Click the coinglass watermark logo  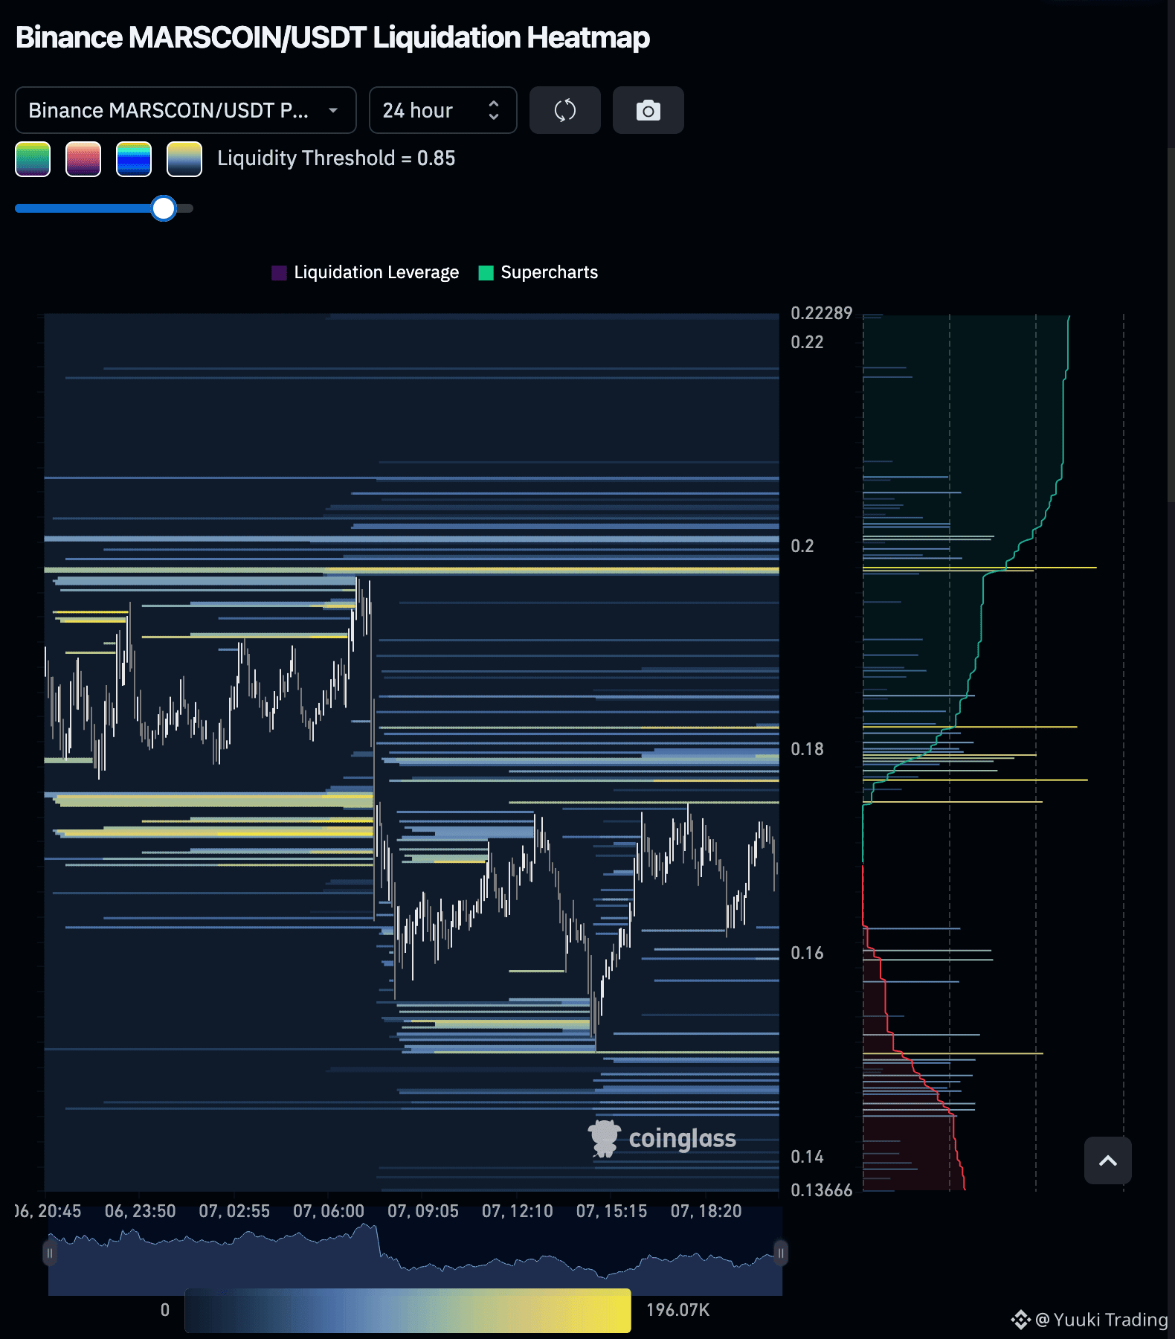click(662, 1138)
